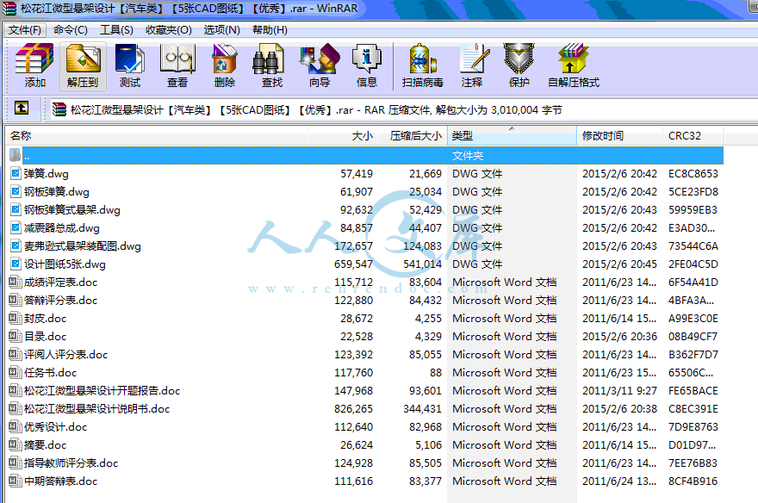Open the 收藏夹(O) menu
The width and height of the screenshot is (758, 503).
coord(168,30)
